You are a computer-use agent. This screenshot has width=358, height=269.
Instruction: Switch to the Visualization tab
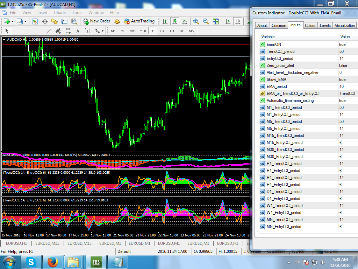(x=345, y=26)
